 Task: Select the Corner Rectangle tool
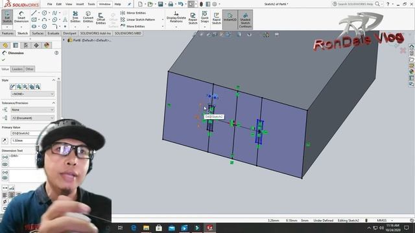(x=34, y=19)
